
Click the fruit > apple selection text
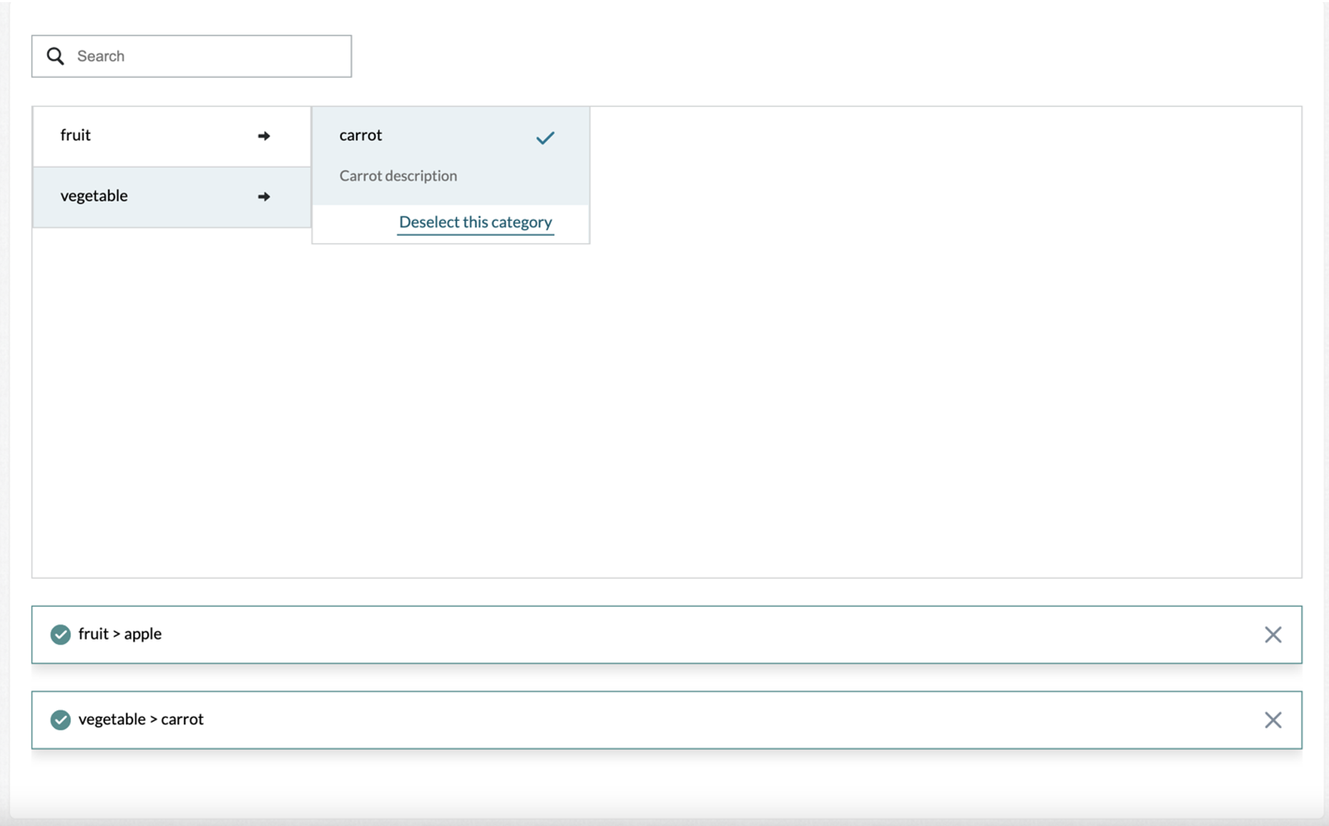[120, 634]
